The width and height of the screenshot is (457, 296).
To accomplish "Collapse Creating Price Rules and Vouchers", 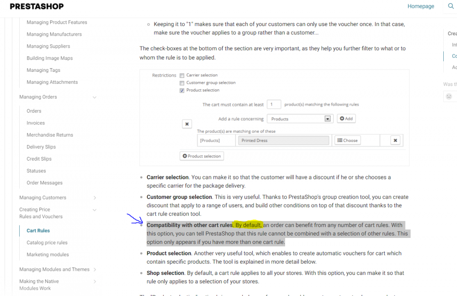I will [x=95, y=210].
